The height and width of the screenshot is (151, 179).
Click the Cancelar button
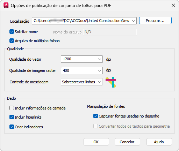[x=127, y=142]
